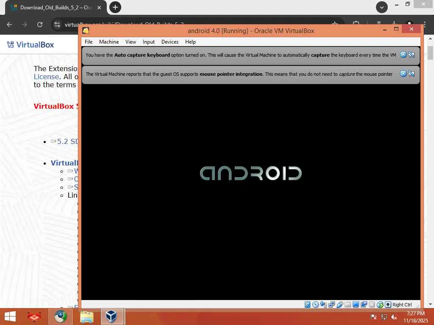Open File Explorer from the taskbar

pos(86,317)
